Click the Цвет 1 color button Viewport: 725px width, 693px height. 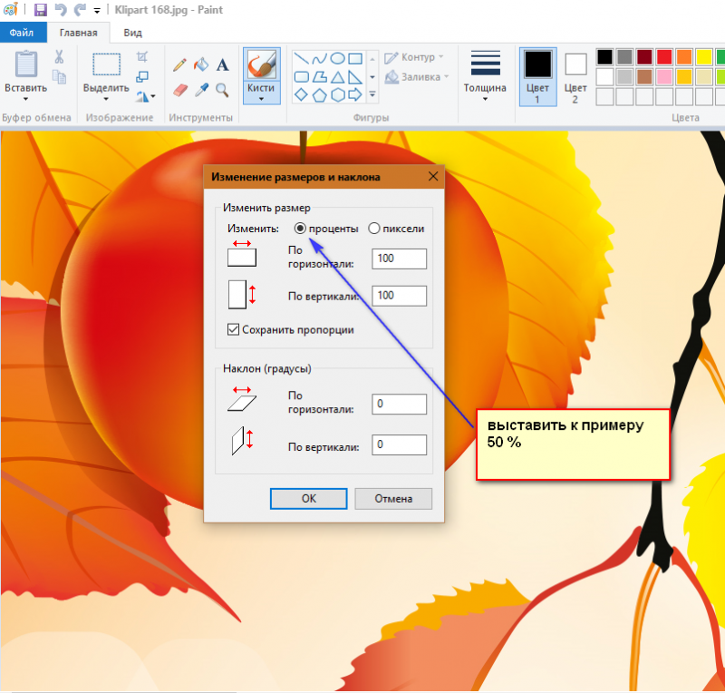(537, 77)
